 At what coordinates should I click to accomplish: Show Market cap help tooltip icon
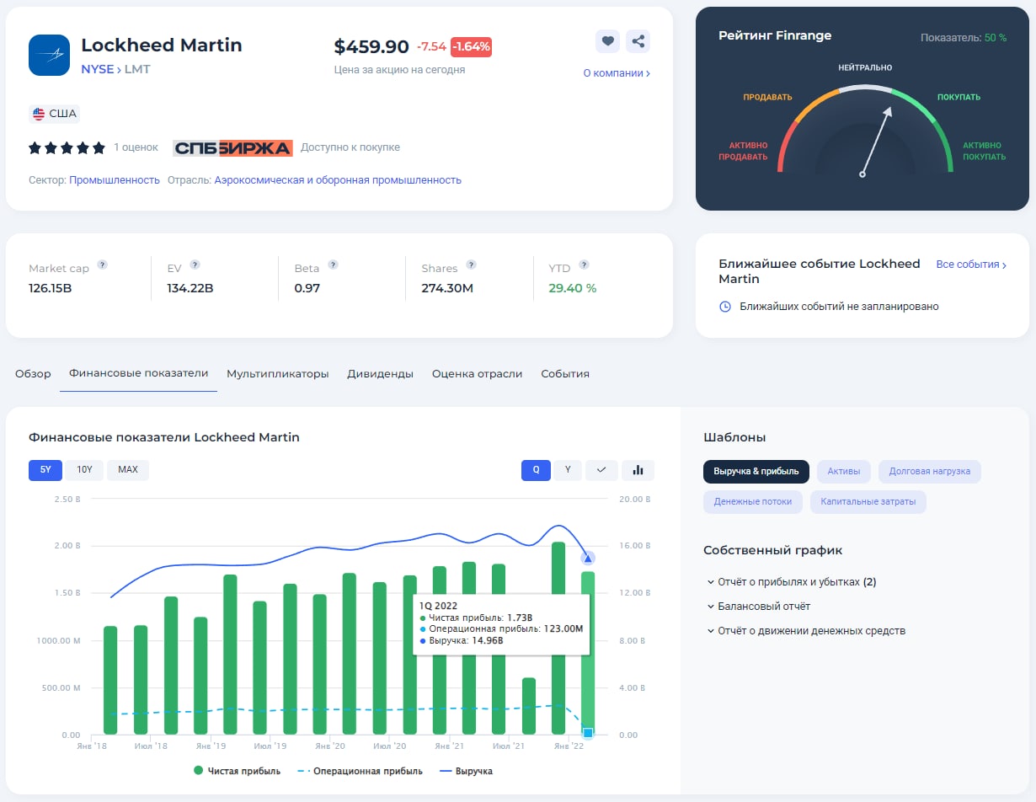(102, 265)
